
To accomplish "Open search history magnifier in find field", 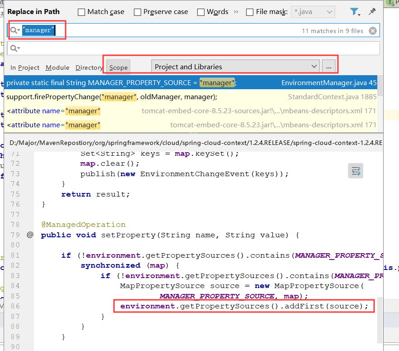I will (15, 30).
